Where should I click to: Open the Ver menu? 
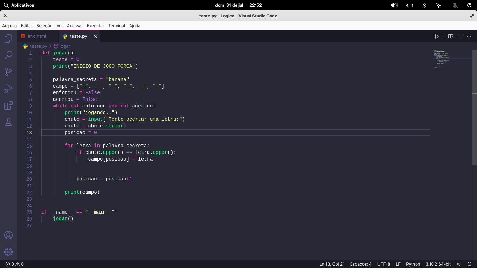pos(60,26)
